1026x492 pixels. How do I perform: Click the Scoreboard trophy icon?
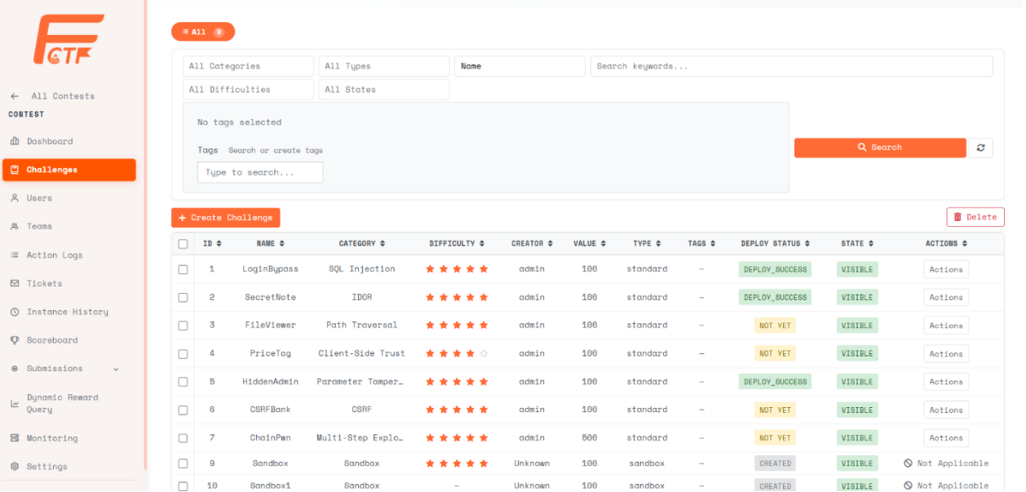tap(15, 340)
